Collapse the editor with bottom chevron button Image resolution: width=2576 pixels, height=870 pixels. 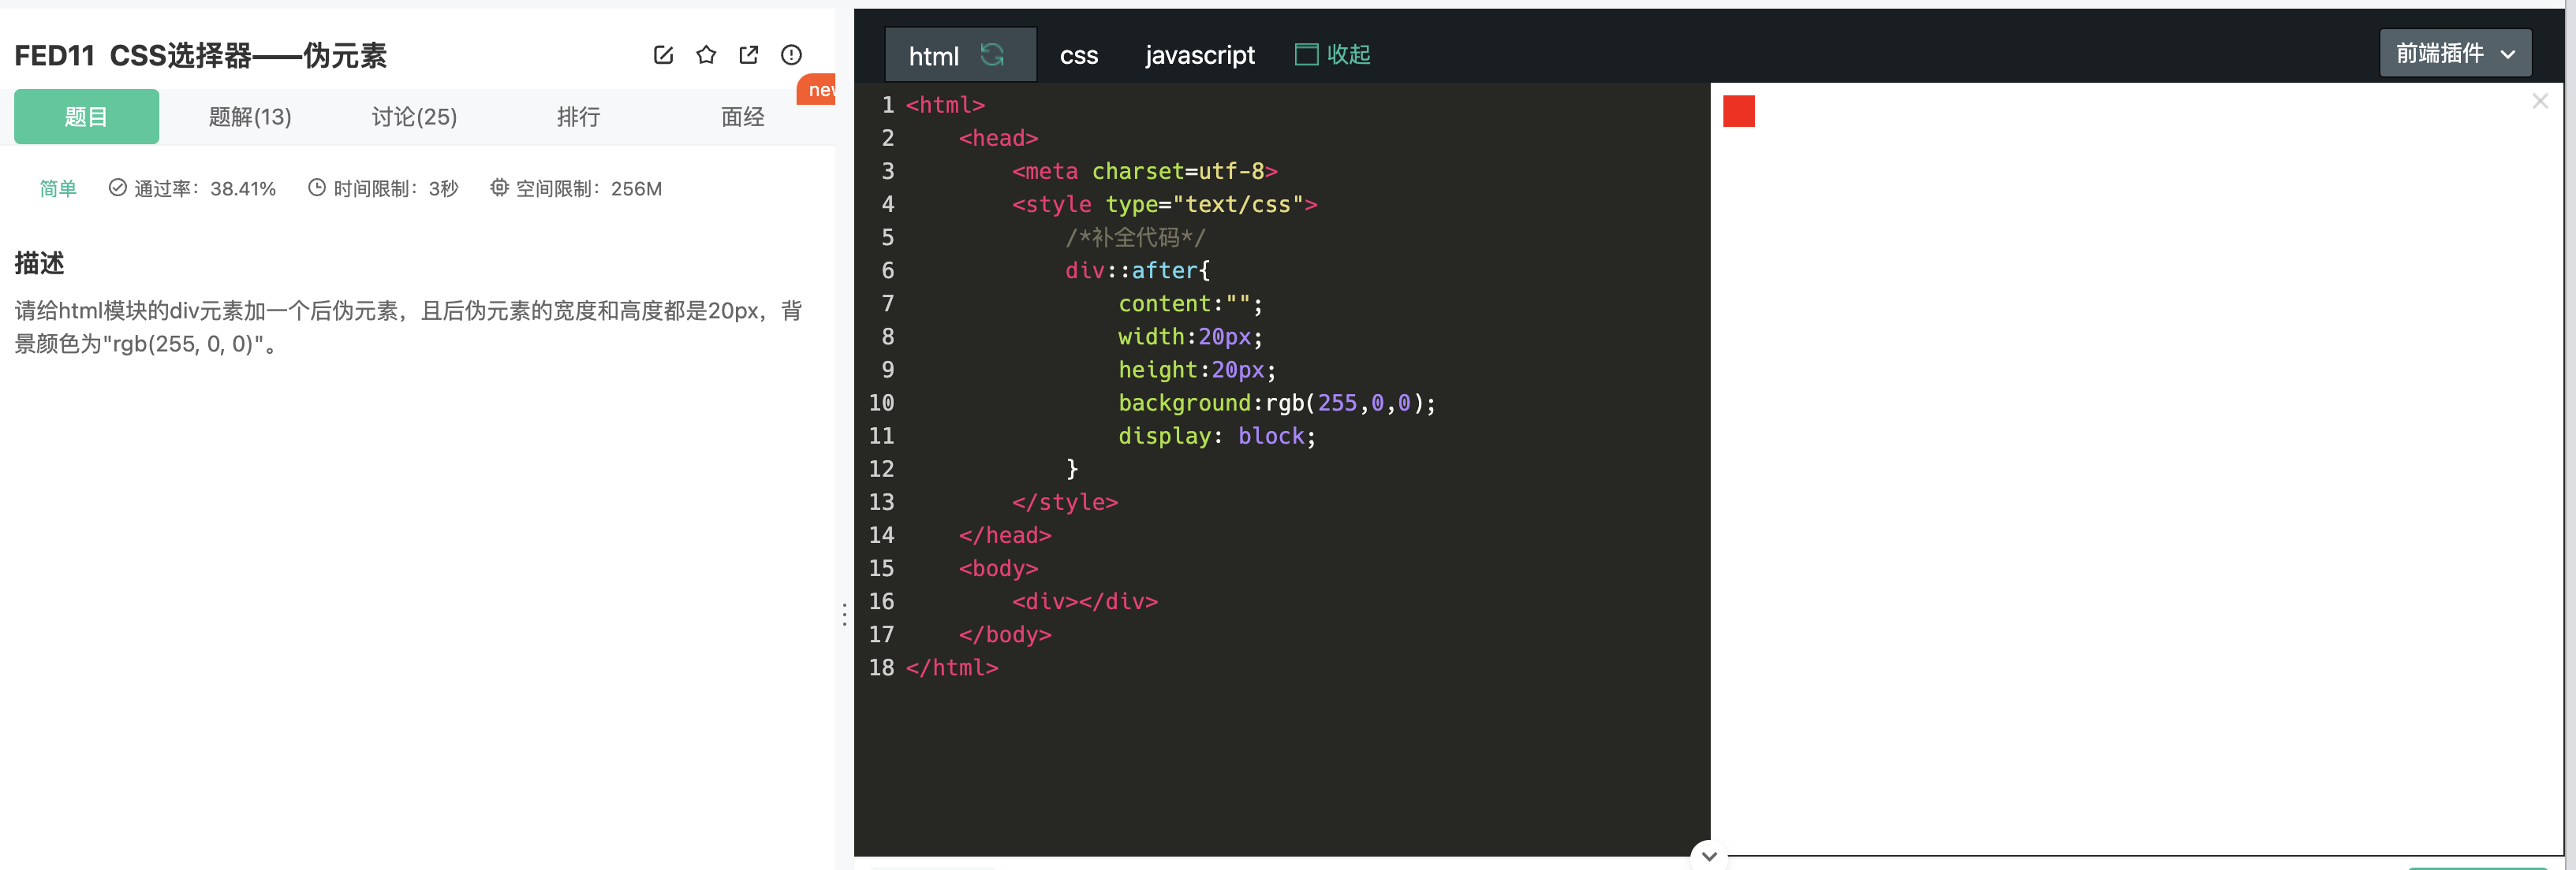pyautogui.click(x=1709, y=856)
